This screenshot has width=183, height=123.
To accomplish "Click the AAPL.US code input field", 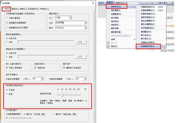I will click(128, 3).
